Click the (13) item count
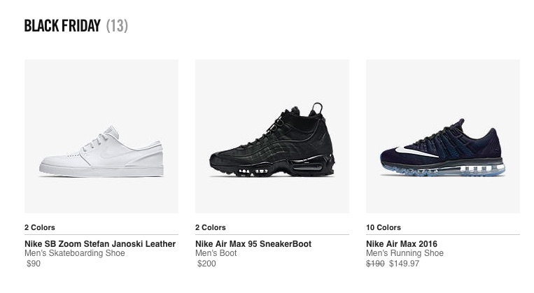The height and width of the screenshot is (293, 534). 117,27
